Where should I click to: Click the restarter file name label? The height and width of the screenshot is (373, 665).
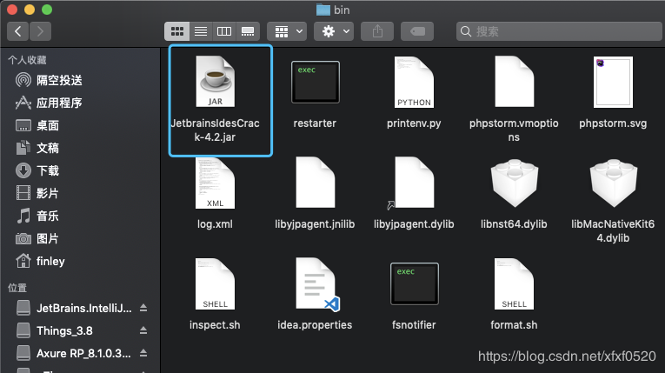pos(315,123)
